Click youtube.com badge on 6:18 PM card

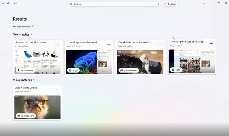tap(129, 70)
